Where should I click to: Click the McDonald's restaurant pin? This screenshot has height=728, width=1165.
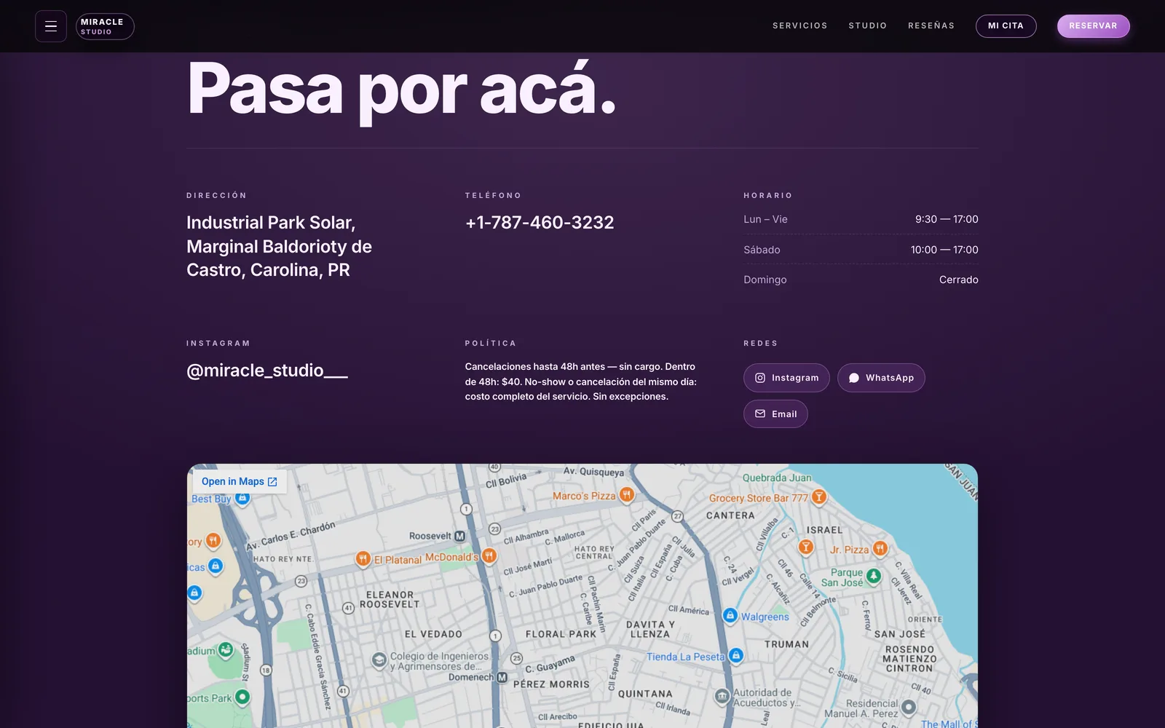coord(489,557)
